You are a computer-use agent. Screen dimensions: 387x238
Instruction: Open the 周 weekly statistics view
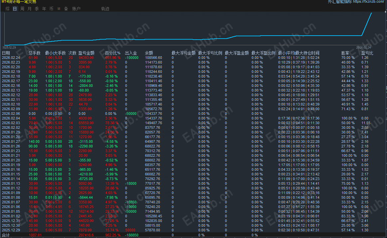[x=22, y=9]
